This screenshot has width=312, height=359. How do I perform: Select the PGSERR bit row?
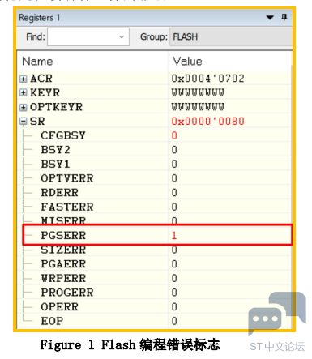[x=157, y=235]
